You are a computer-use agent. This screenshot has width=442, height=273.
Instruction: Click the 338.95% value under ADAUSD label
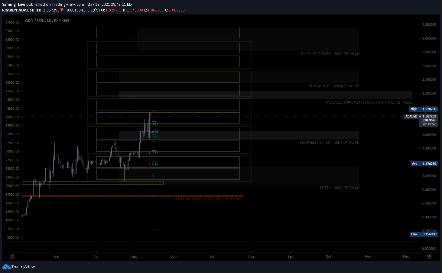pyautogui.click(x=428, y=120)
